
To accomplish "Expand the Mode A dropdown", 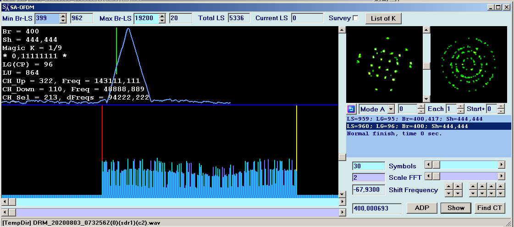I will (x=391, y=109).
